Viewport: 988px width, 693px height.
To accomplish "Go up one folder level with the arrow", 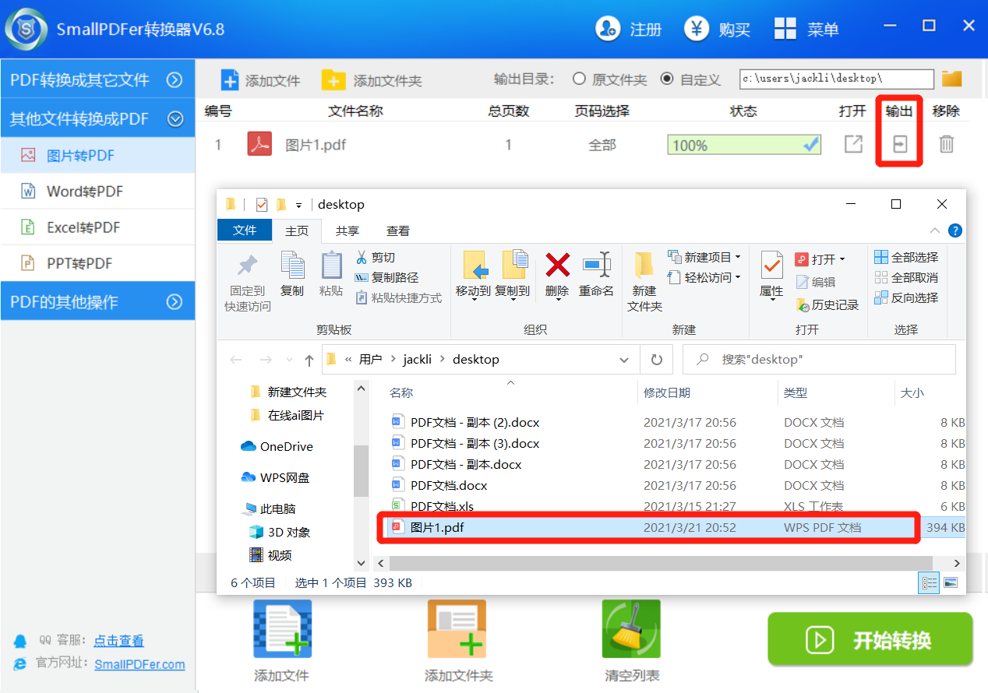I will tap(309, 360).
